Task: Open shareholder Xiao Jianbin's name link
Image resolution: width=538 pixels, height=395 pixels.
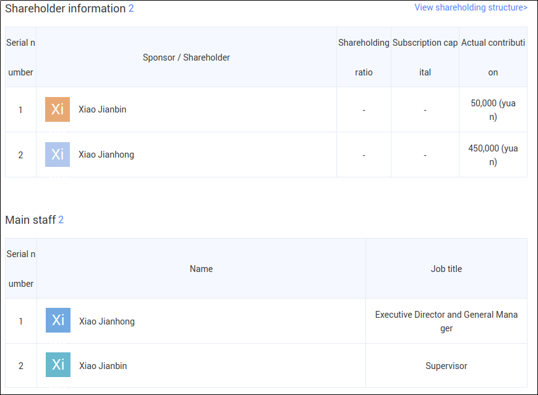Action: tap(102, 109)
